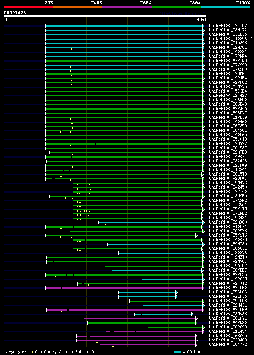The height and width of the screenshot is (355, 254).
Task: Select hit label UniRef100_C5J0I3
Action: pos(228,139)
